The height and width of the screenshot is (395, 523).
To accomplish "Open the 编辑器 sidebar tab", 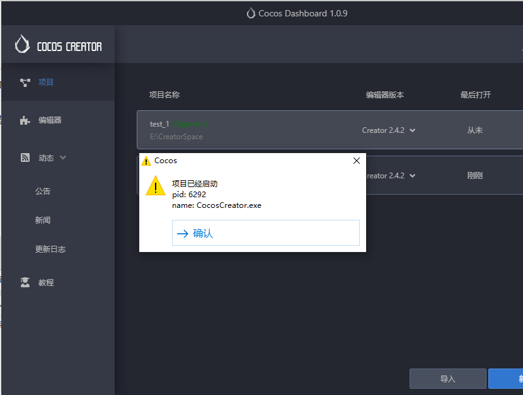I will pos(50,120).
